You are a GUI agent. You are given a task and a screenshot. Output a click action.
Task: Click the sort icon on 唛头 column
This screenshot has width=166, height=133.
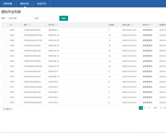[30, 25]
